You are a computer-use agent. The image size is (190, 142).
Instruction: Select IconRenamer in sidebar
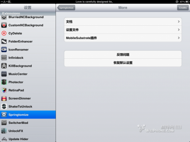(28, 50)
